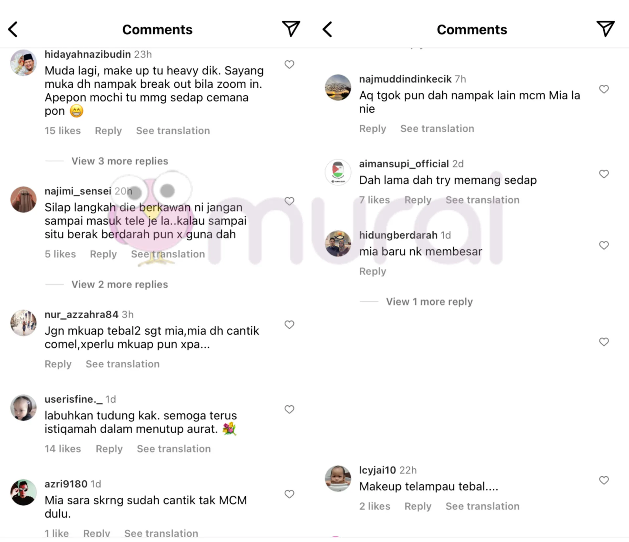Viewport: 629px width, 542px height.
Task: Like najimi_sensei's comment with heart
Action: [289, 201]
